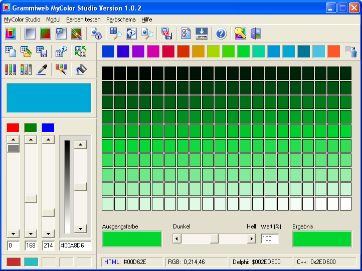Open the MyColor Studio menu
The height and width of the screenshot is (271, 362).
click(x=22, y=19)
